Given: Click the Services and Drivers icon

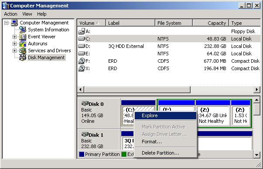Looking at the screenshot, I should point(23,51).
